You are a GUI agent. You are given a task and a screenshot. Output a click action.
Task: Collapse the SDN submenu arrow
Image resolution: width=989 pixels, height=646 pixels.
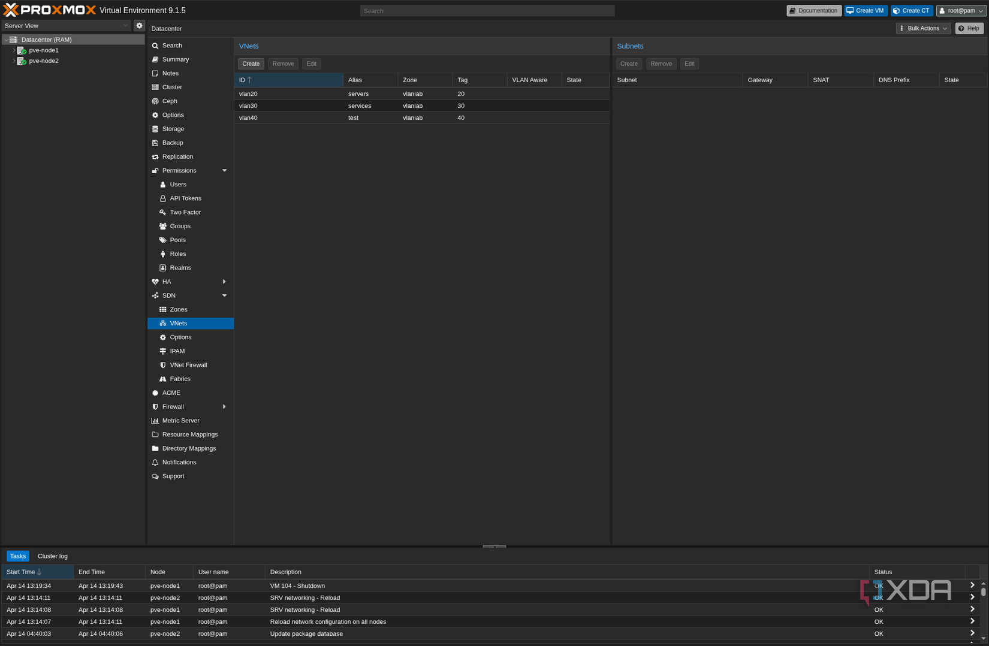tap(225, 295)
